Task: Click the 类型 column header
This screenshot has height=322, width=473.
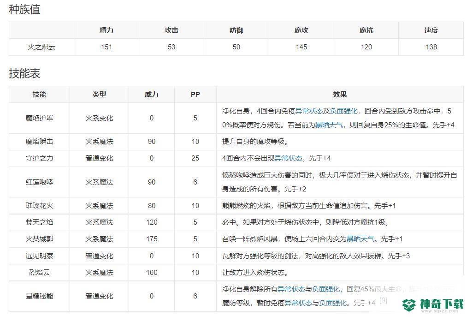Action: coord(99,95)
